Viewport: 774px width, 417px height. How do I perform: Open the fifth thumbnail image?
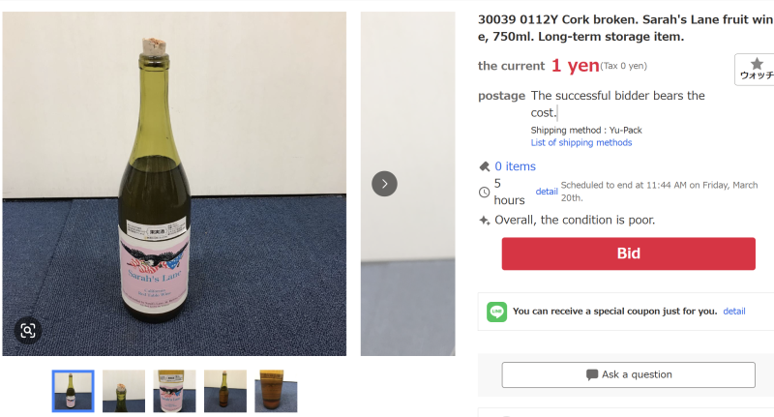[x=276, y=391]
